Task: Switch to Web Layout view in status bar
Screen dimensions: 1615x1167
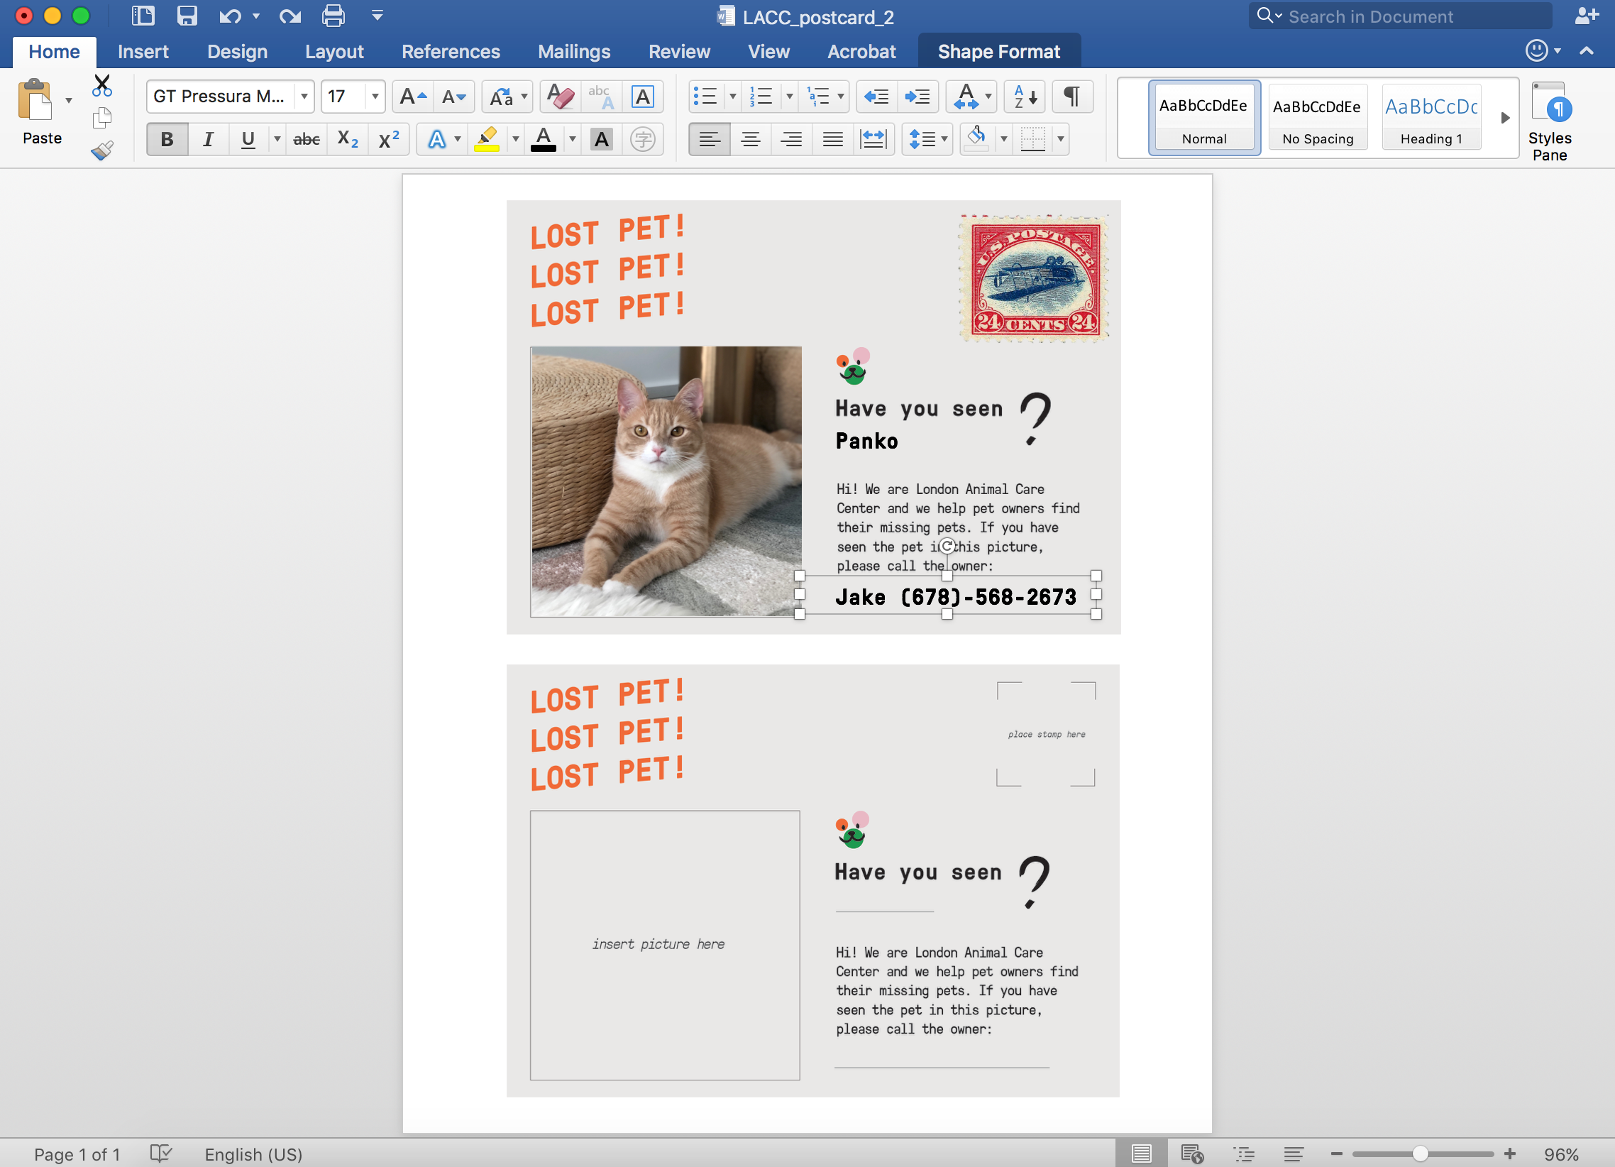Action: point(1192,1153)
